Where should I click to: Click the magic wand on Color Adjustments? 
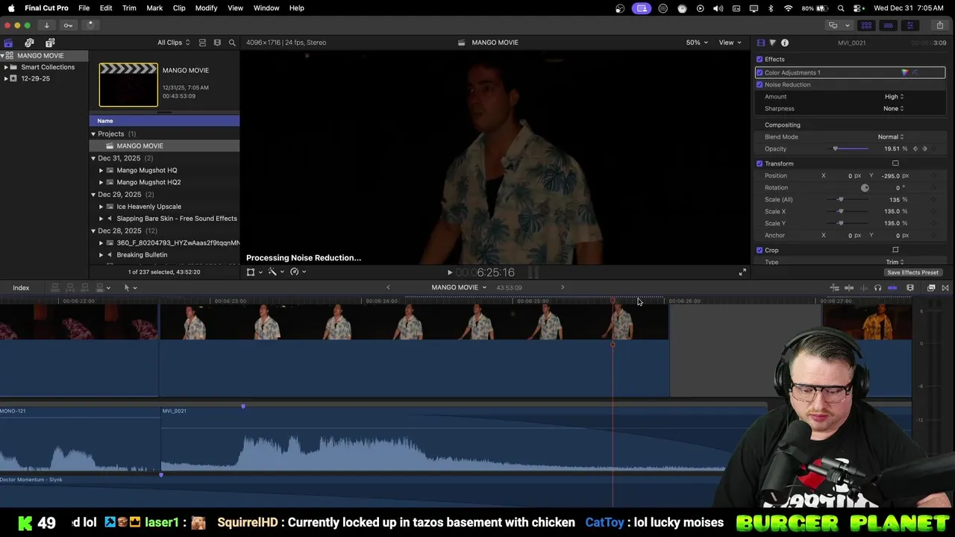915,72
